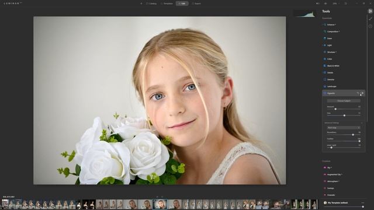
Task: Open the Dramatic tool
Action: coord(330,195)
